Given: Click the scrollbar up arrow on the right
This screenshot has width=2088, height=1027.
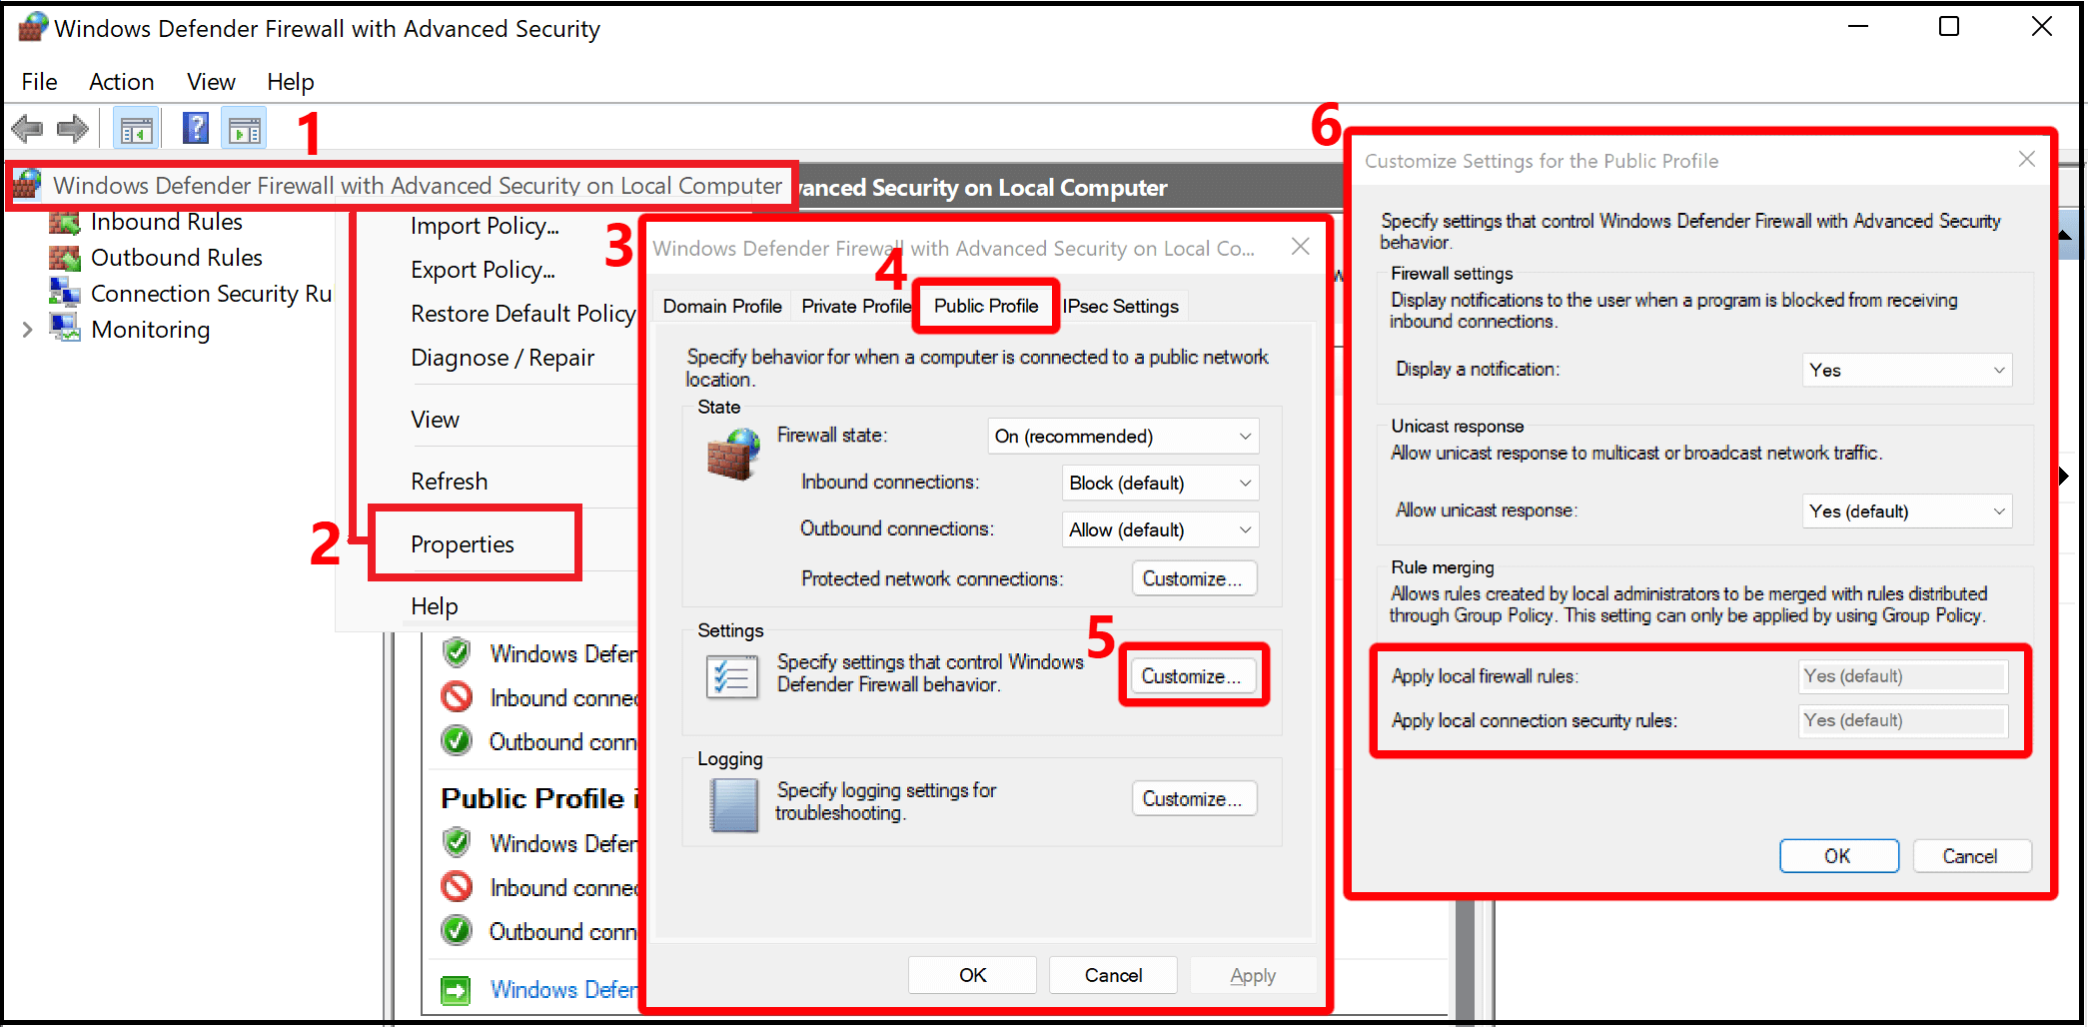Looking at the screenshot, I should pyautogui.click(x=2065, y=235).
